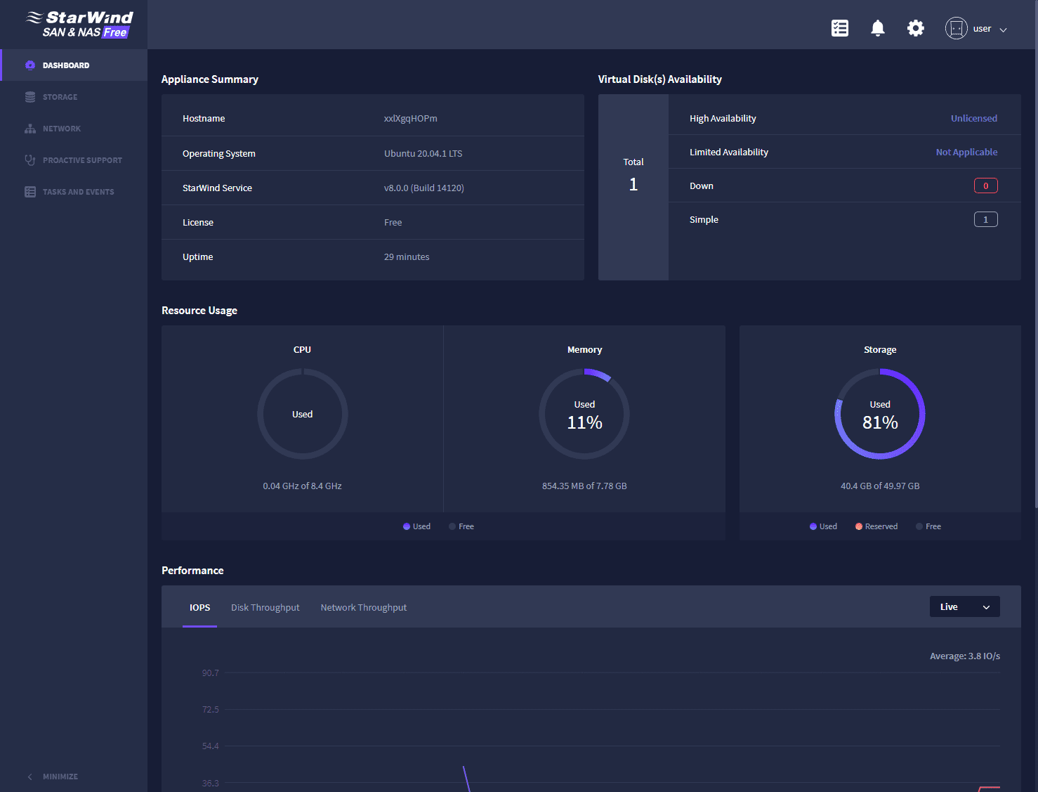The height and width of the screenshot is (792, 1038).
Task: Click the Storage sidebar icon
Action: pyautogui.click(x=30, y=97)
